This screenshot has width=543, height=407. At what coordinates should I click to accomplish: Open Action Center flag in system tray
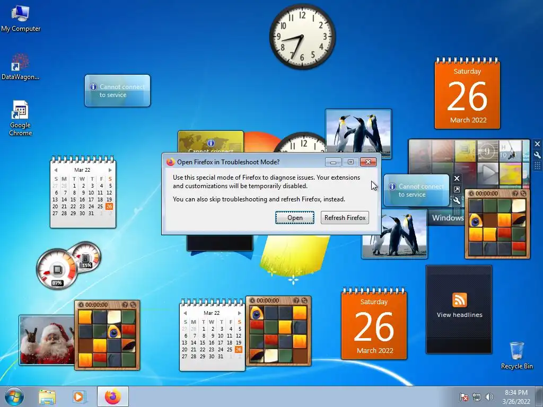[x=463, y=396]
